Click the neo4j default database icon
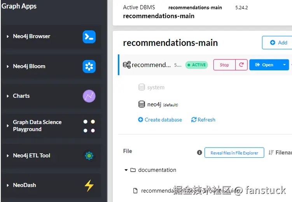 pyautogui.click(x=142, y=104)
